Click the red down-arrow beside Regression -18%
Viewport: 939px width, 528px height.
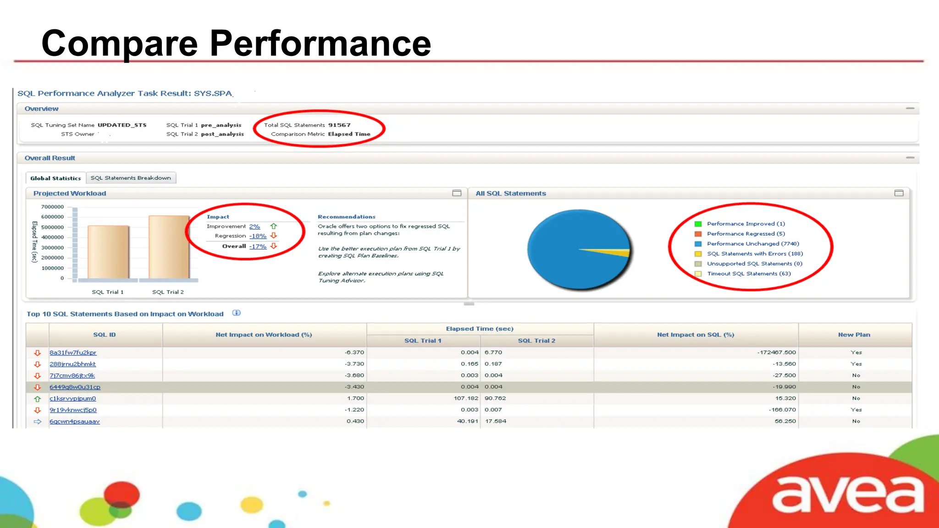(x=274, y=236)
